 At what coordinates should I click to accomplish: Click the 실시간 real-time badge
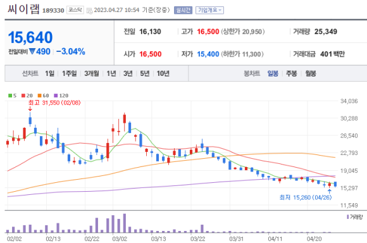coord(183,10)
